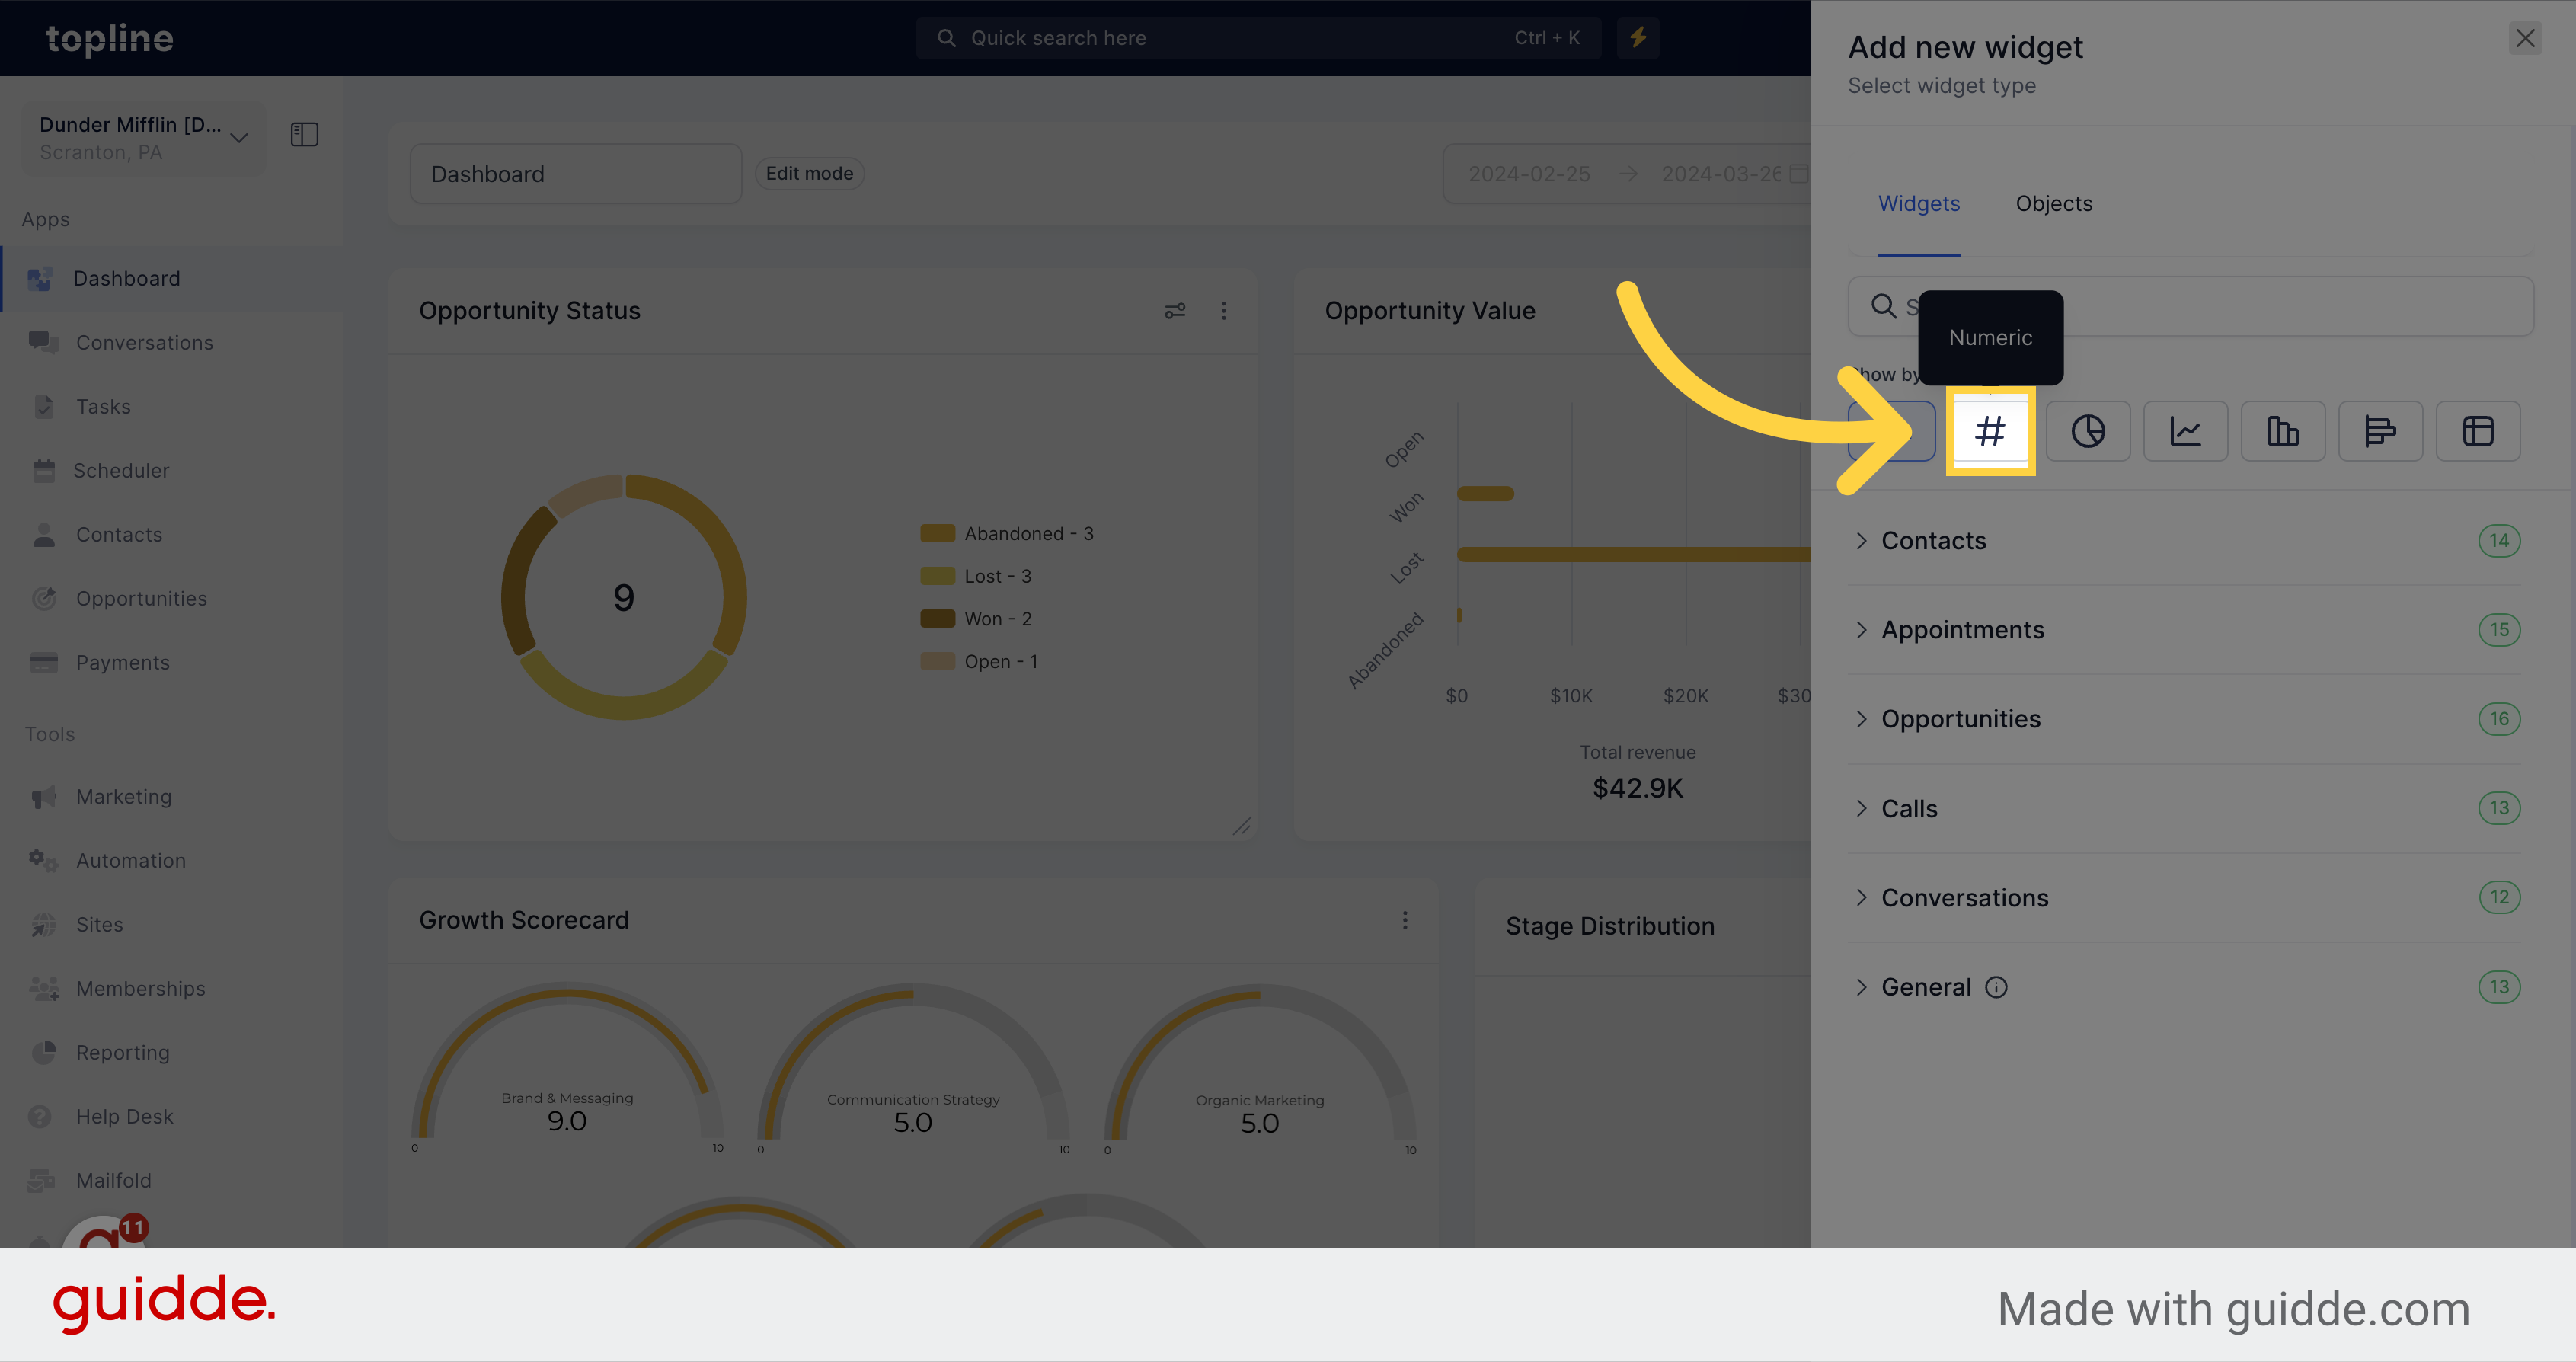2576x1362 pixels.
Task: Click the General info icon
Action: click(1996, 987)
